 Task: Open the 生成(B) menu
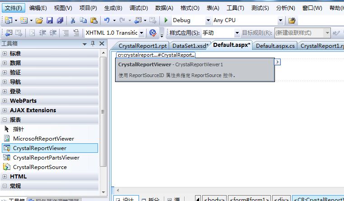pyautogui.click(x=113, y=8)
